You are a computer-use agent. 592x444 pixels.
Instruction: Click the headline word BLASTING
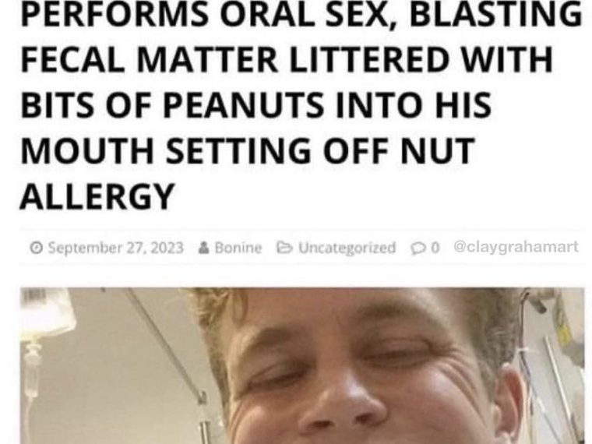coord(495,14)
